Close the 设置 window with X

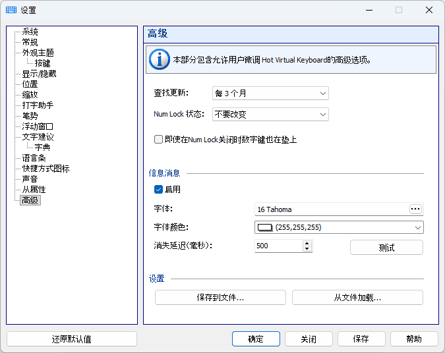coord(429,10)
